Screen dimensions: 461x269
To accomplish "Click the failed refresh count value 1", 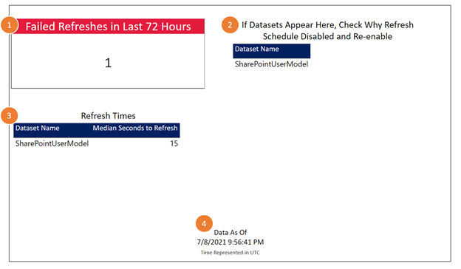I will tap(108, 63).
